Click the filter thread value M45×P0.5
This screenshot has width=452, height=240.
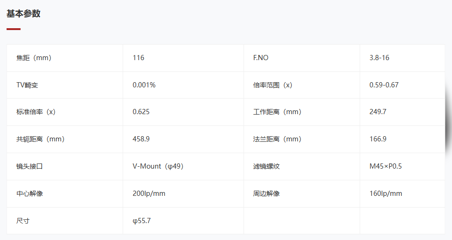(x=386, y=166)
